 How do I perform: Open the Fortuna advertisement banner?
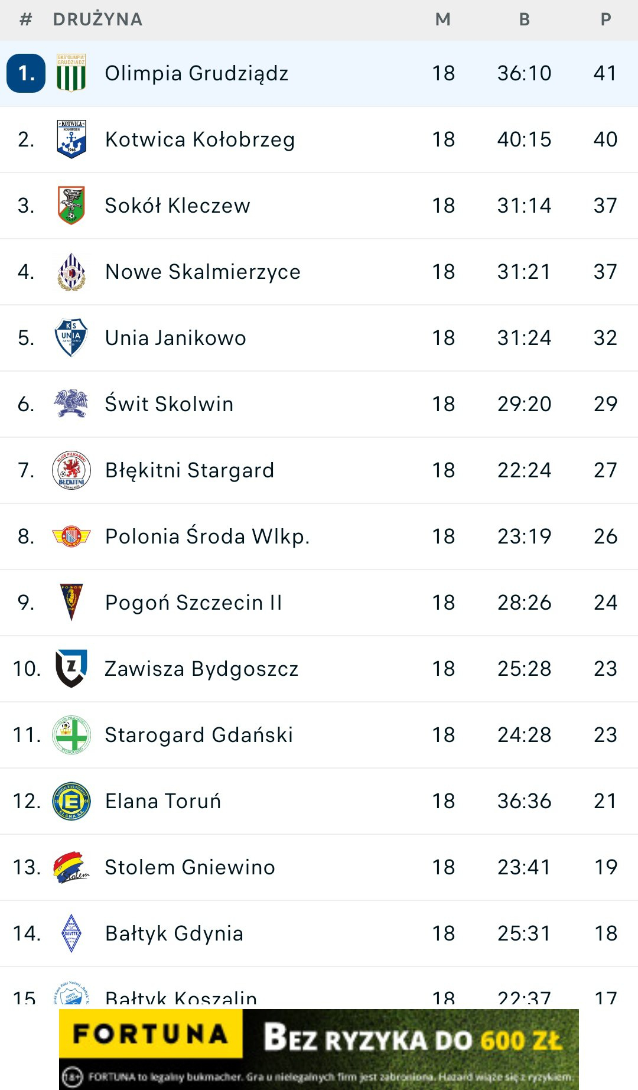319,1049
